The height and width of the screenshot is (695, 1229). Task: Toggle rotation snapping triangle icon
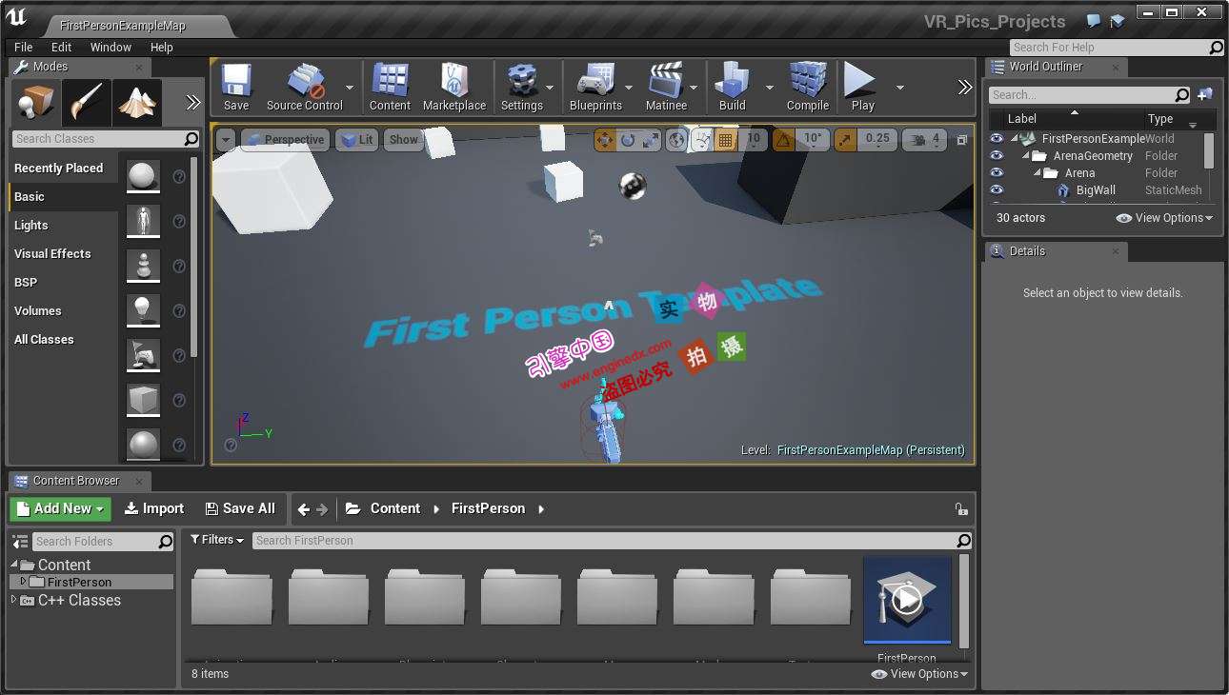[x=783, y=140]
